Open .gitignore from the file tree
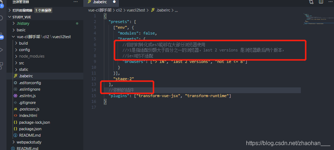Viewport: 334px width, 150px height. pyautogui.click(x=27, y=103)
